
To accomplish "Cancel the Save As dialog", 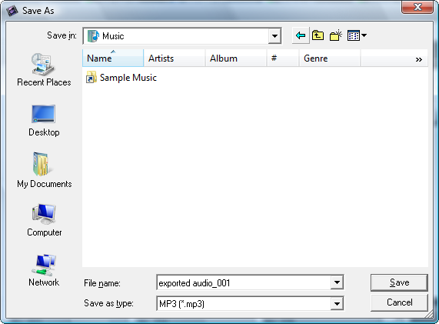I will (x=399, y=302).
